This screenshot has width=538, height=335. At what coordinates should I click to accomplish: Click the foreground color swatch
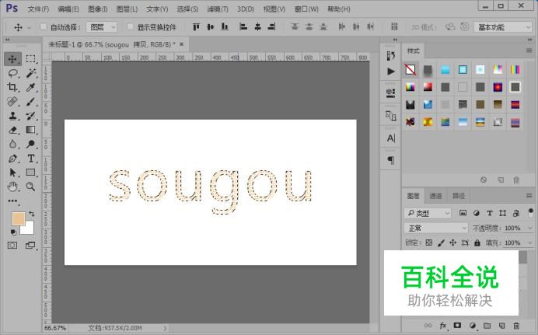click(17, 218)
